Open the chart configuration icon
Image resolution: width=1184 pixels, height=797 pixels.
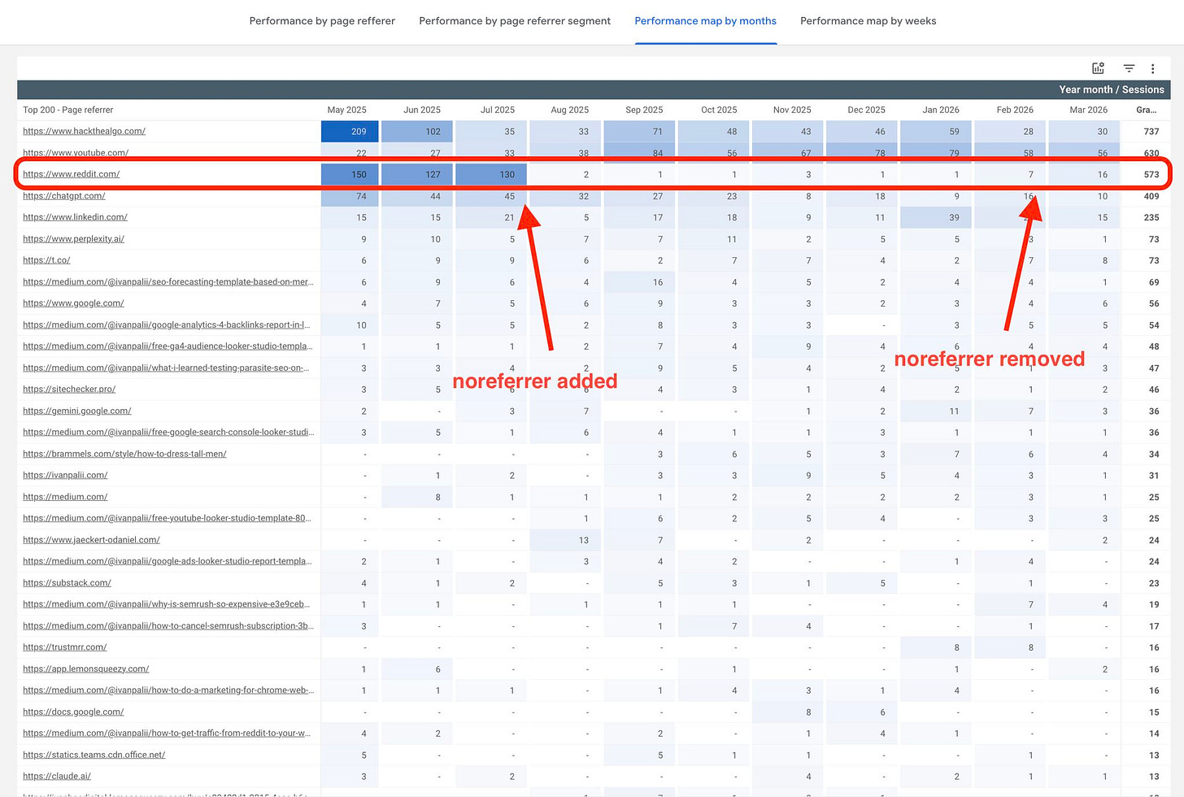pyautogui.click(x=1098, y=68)
